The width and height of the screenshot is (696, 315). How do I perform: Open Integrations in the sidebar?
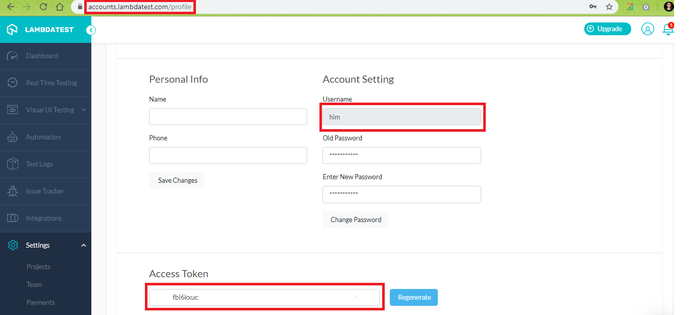pyautogui.click(x=43, y=219)
